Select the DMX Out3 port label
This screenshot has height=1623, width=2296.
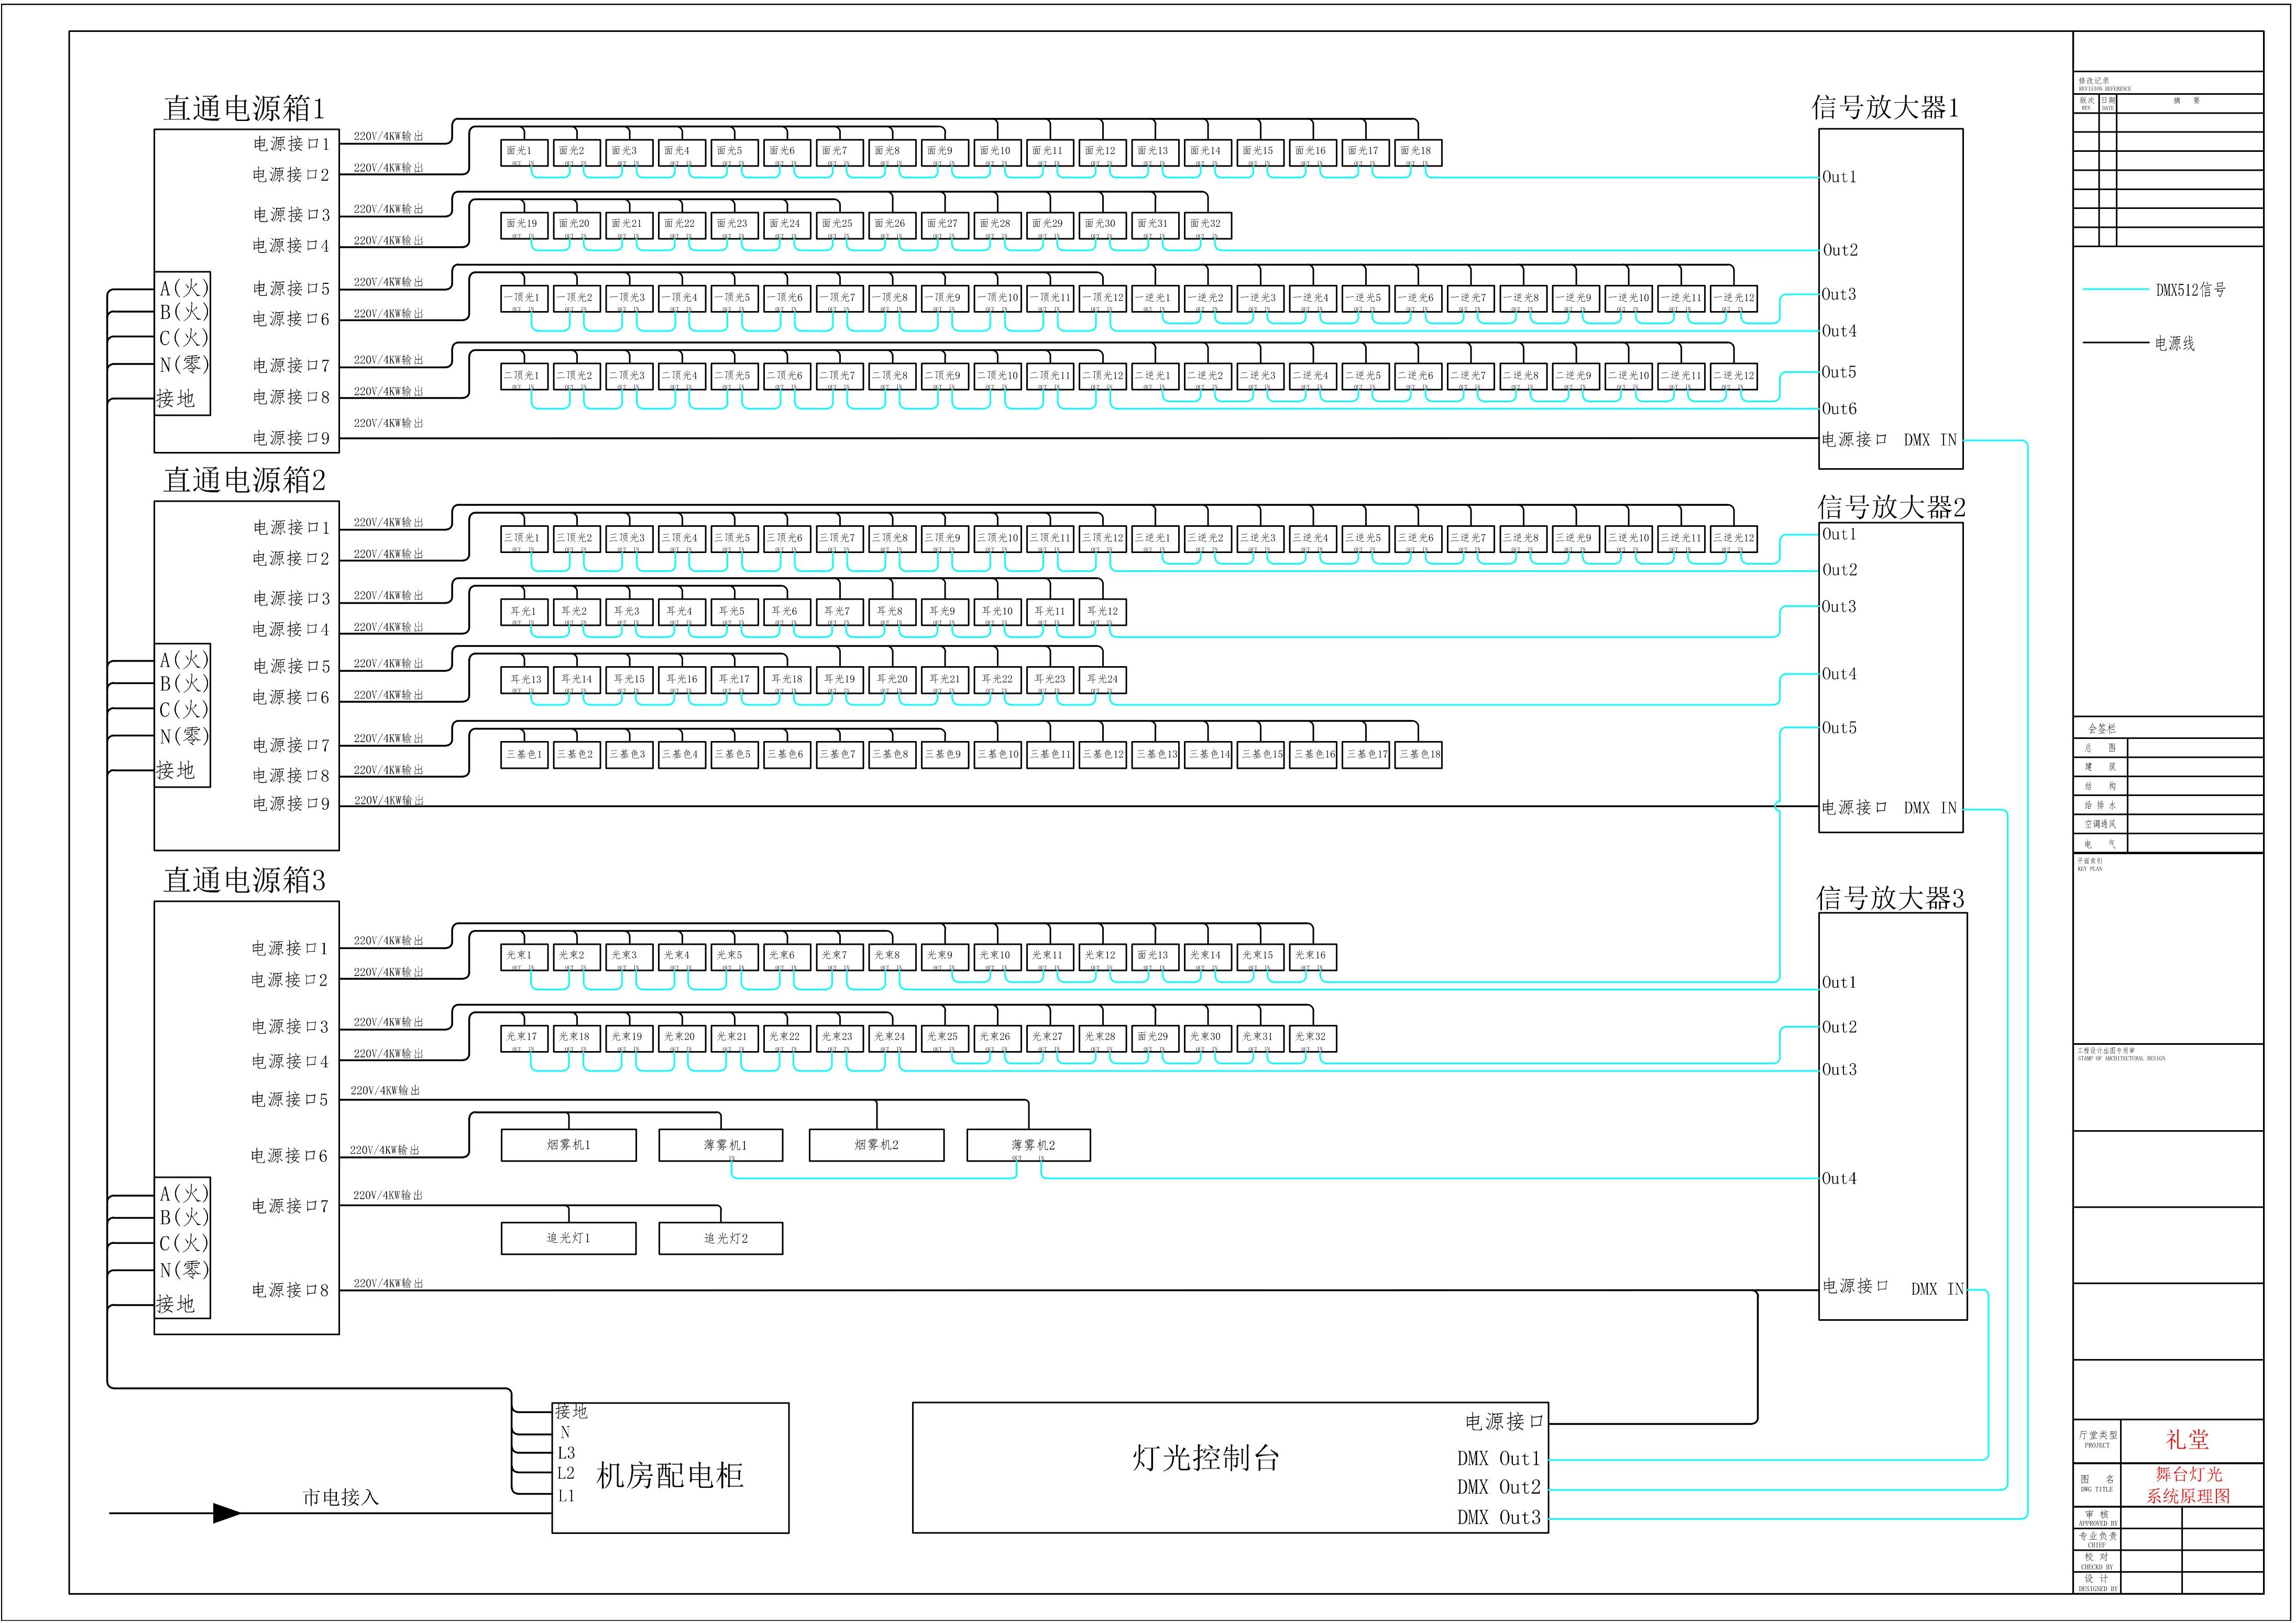[x=1498, y=1517]
